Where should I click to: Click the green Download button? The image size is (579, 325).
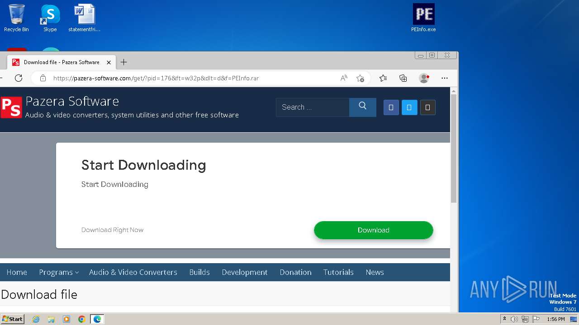tap(374, 230)
